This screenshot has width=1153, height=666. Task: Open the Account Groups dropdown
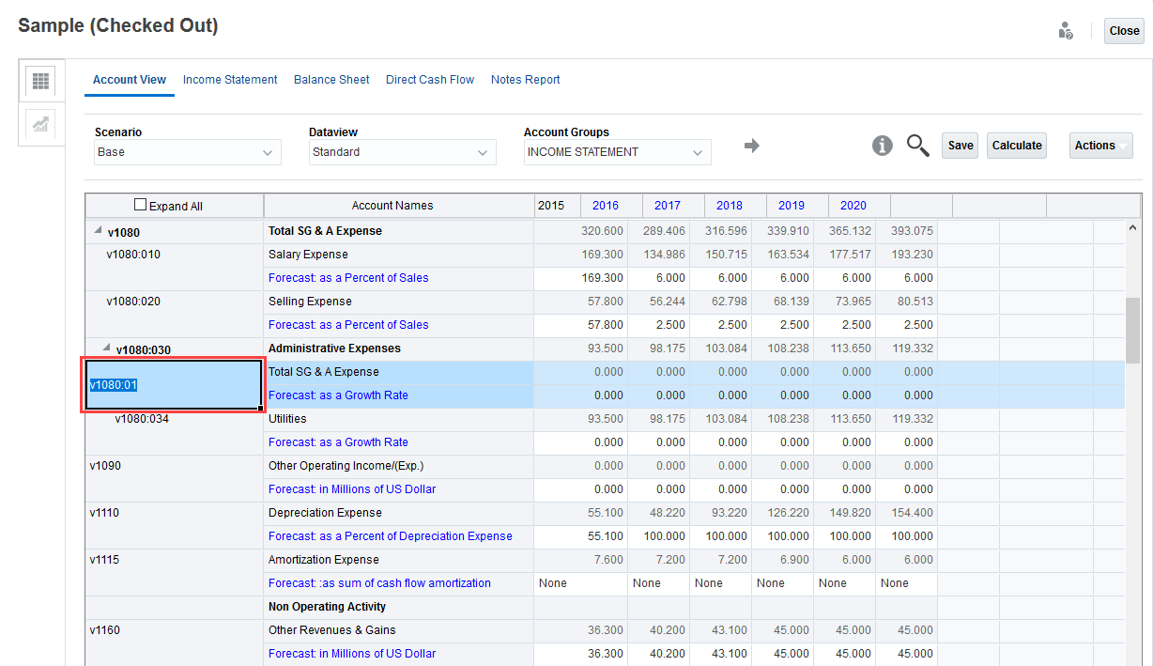[x=617, y=152]
